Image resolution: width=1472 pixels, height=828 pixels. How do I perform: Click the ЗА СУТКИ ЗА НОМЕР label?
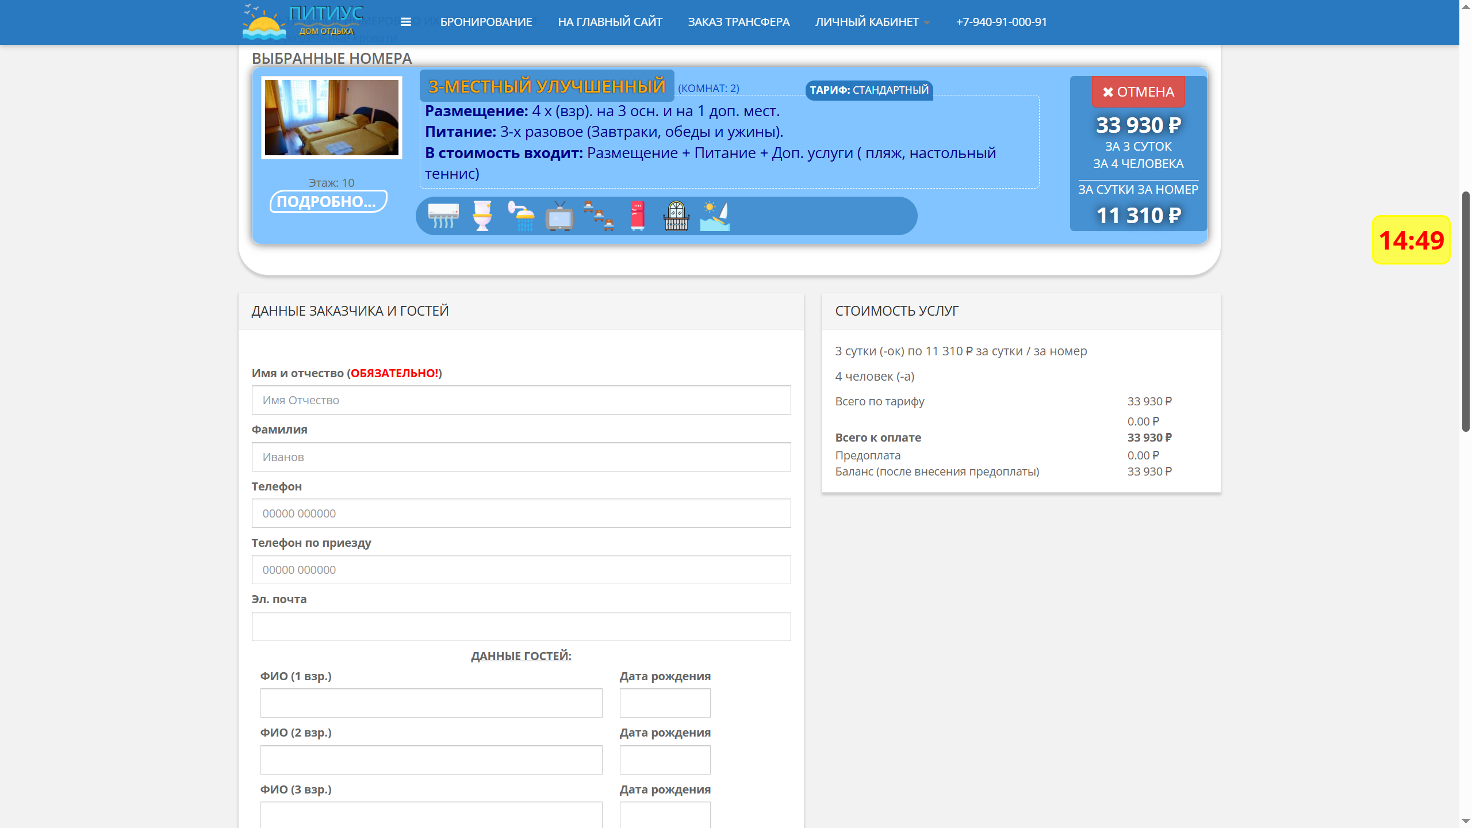1138,190
